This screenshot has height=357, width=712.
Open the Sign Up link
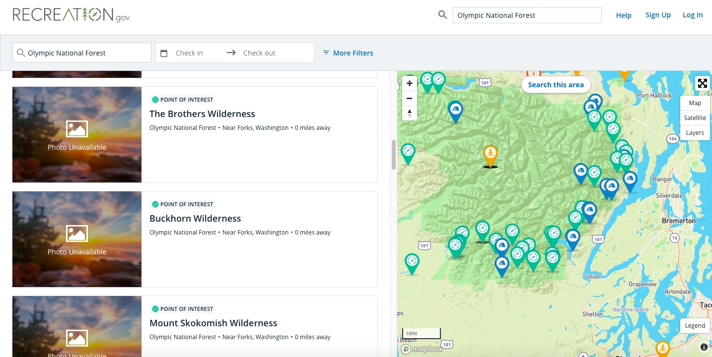click(658, 15)
